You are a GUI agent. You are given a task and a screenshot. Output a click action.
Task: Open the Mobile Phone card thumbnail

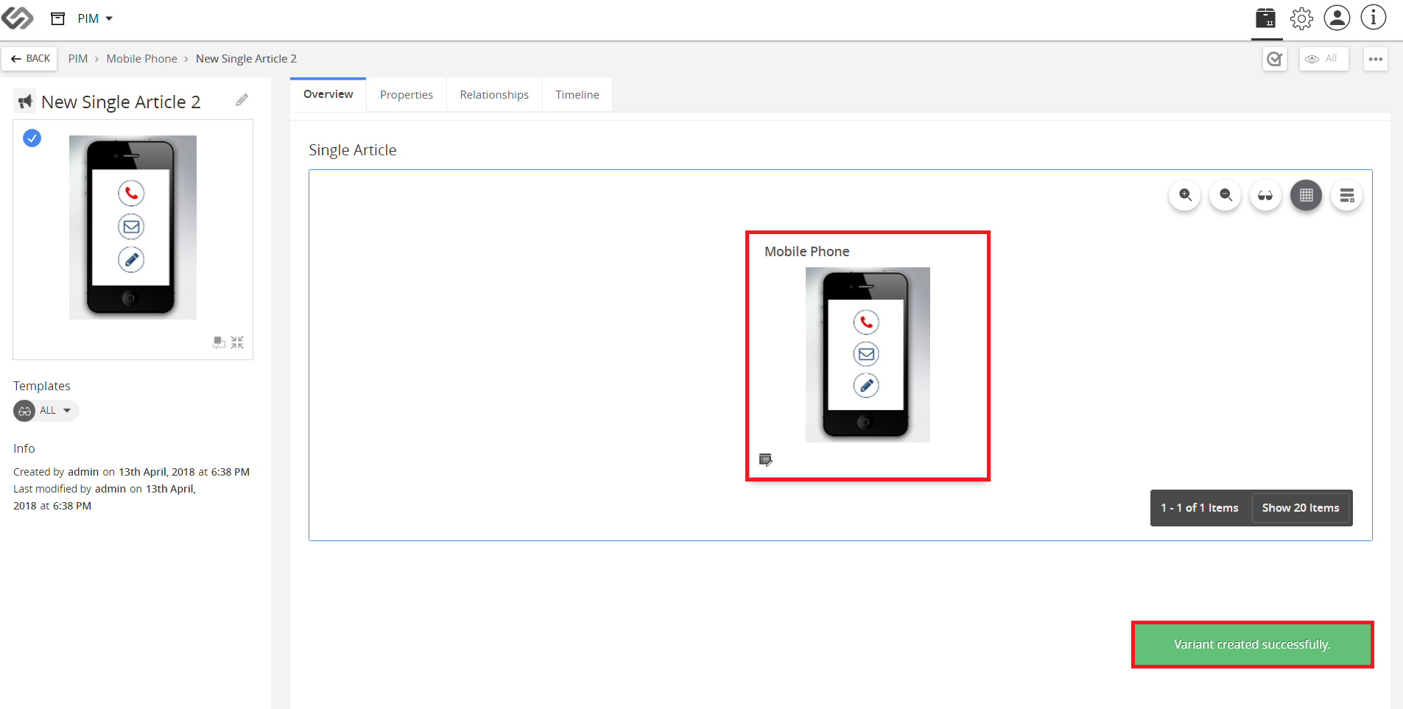coord(868,355)
